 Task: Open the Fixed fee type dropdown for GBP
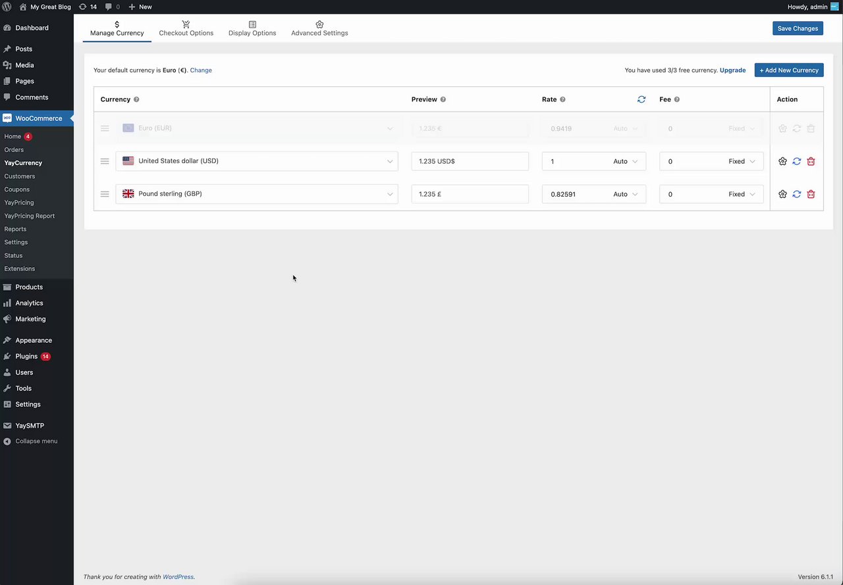pos(742,194)
